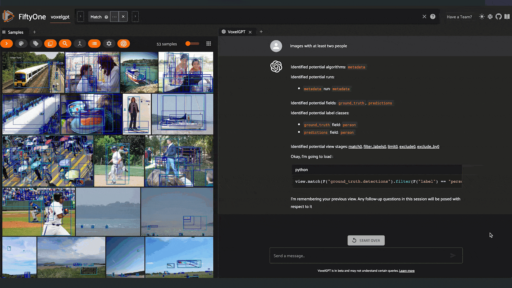Image resolution: width=512 pixels, height=288 pixels.
Task: Toggle the patches view icon
Action: pos(50,43)
